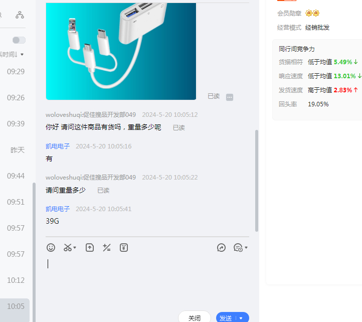
Task: Expand the contact time sort dropdown
Action: tap(22, 54)
